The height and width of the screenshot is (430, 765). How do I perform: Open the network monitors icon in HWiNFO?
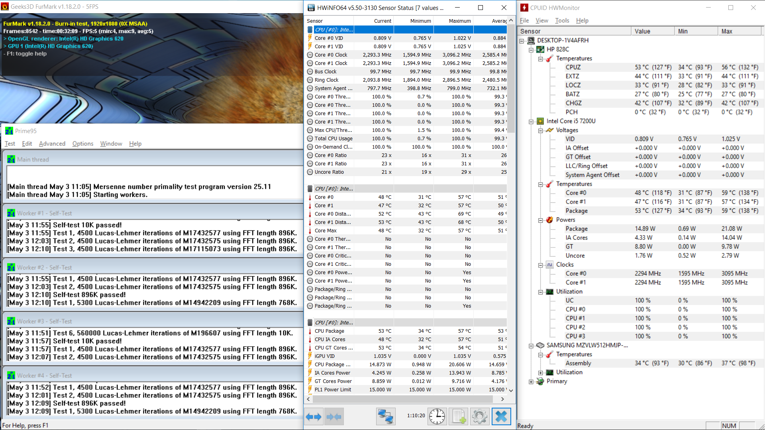(x=385, y=417)
